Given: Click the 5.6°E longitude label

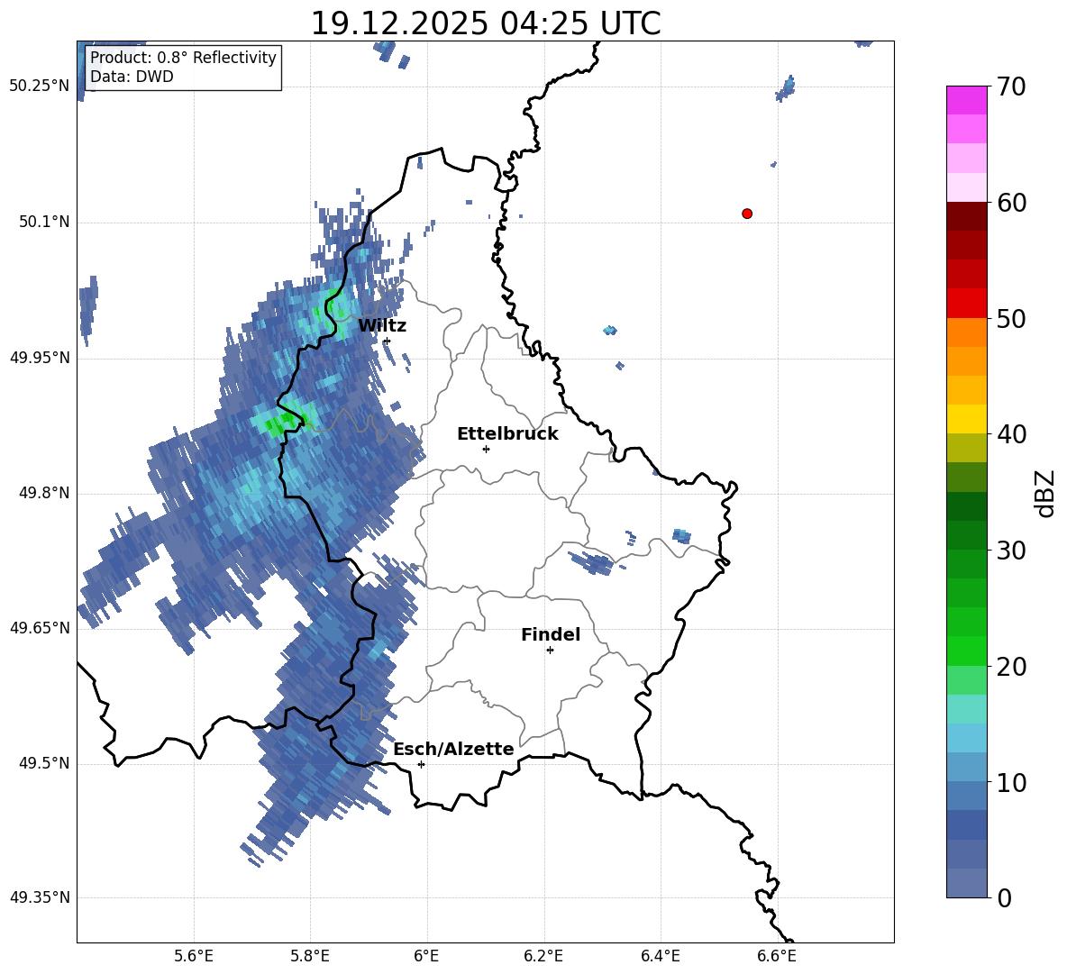Looking at the screenshot, I should click(194, 956).
